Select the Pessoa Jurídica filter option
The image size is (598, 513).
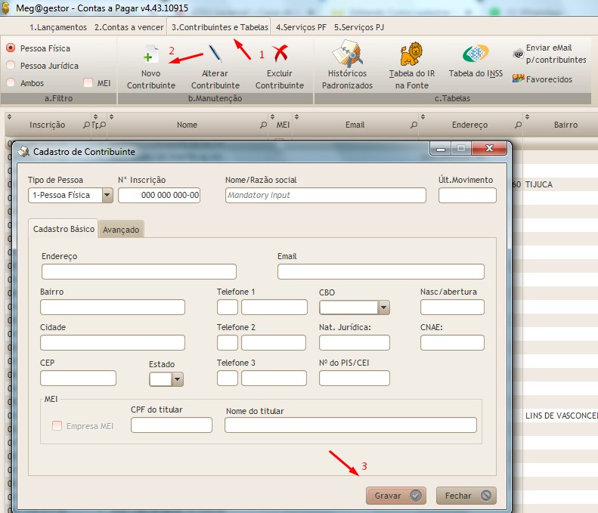pos(11,66)
